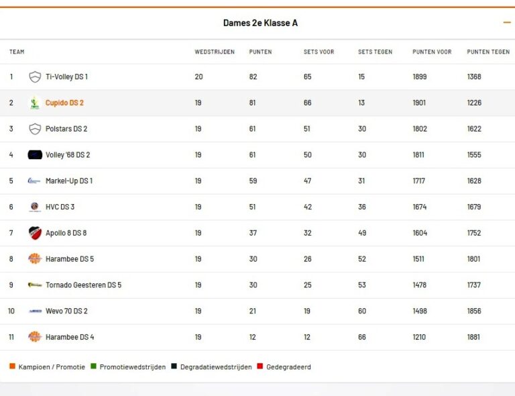
Task: Collapse the Dames 2e Klasse A panel
Action: coord(507,23)
